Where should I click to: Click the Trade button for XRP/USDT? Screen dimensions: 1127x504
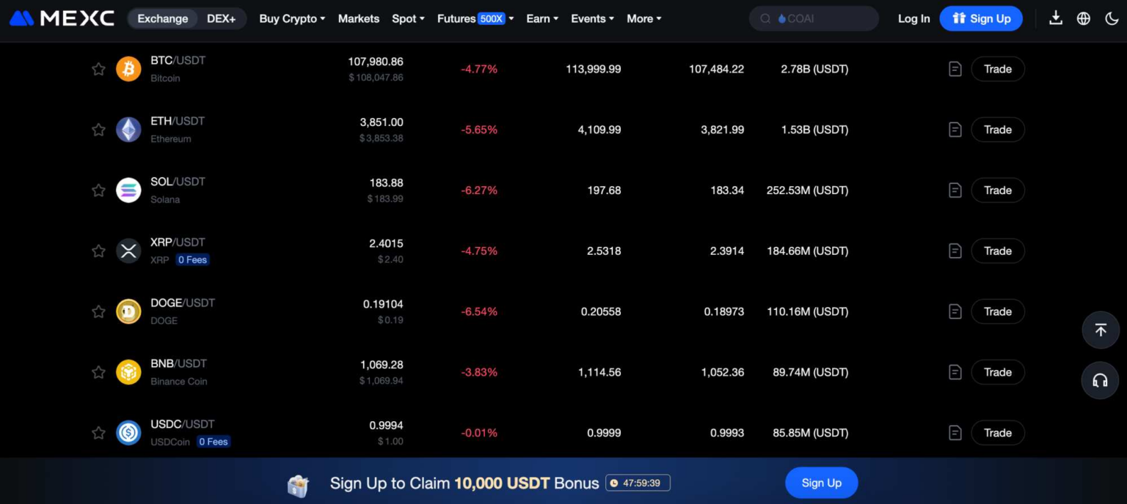tap(997, 251)
